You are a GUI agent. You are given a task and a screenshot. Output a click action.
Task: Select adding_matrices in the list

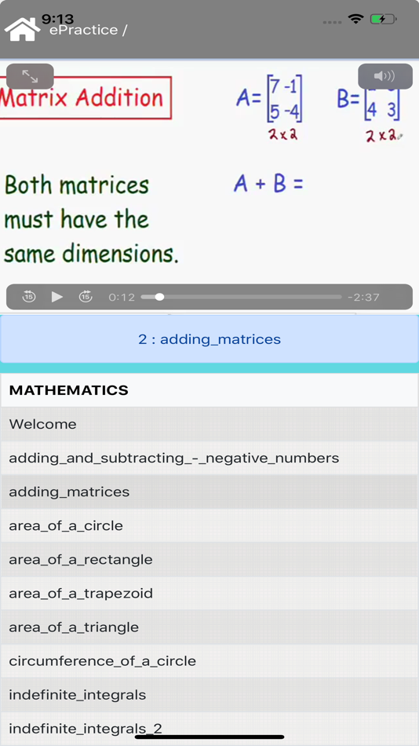pos(209,492)
